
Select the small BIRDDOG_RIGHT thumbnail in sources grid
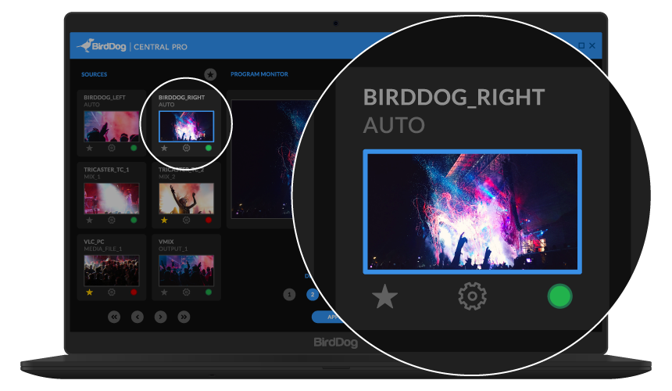tap(186, 127)
